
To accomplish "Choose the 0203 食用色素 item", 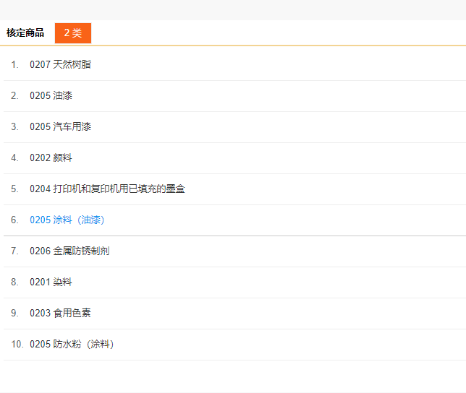I will click(x=60, y=313).
